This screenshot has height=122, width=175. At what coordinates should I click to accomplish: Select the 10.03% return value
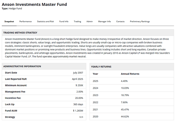pos(125,88)
